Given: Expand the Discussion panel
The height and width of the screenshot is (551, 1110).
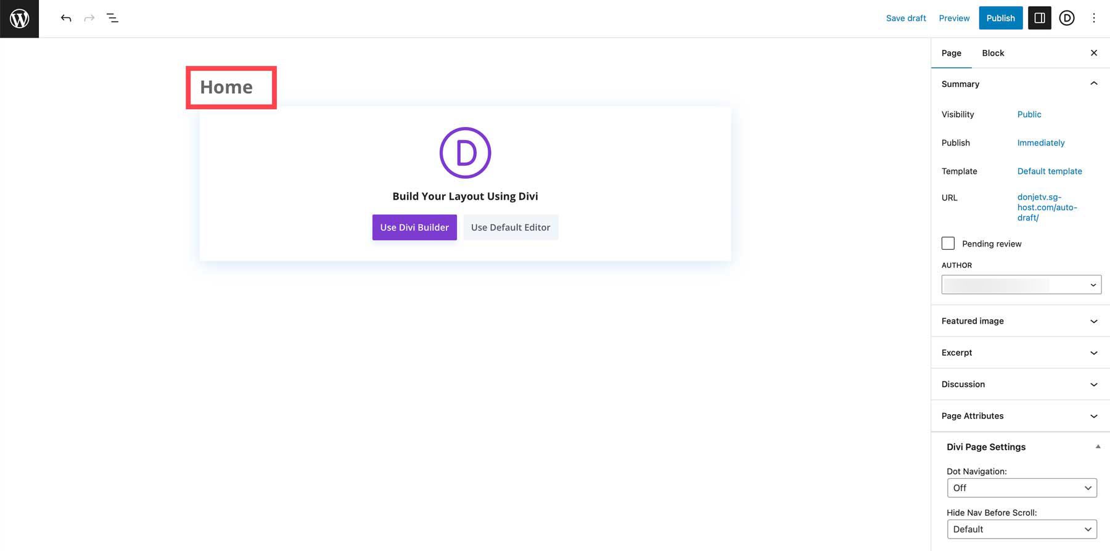Looking at the screenshot, I should click(1021, 385).
